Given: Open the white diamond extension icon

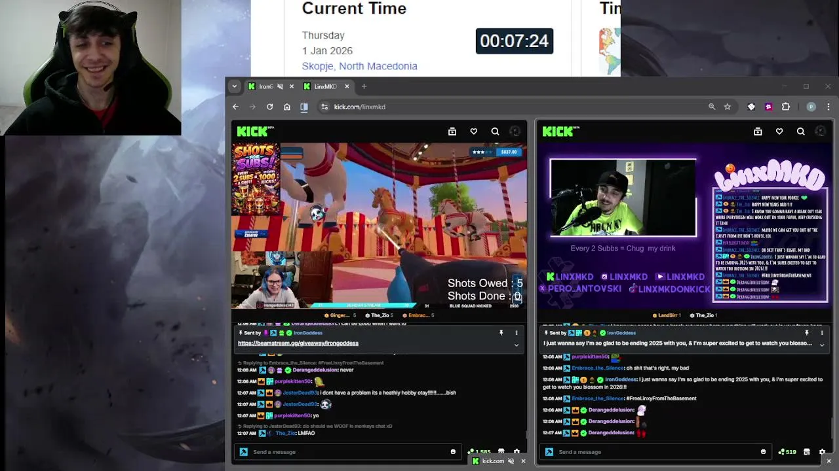Looking at the screenshot, I should point(751,107).
